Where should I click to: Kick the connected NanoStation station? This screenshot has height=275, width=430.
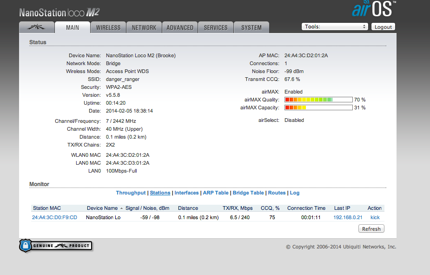[x=375, y=217]
